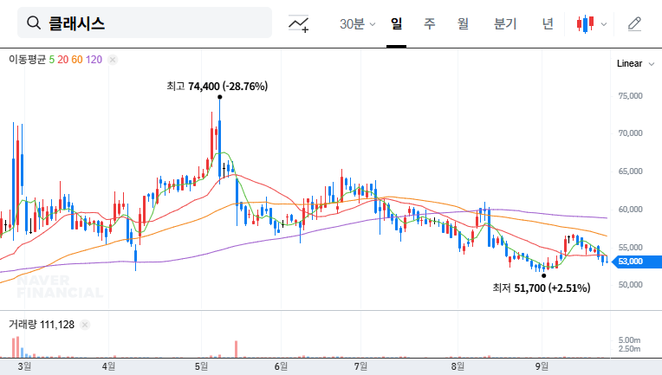
Task: Select the pencil drawing tool
Action: [x=634, y=23]
